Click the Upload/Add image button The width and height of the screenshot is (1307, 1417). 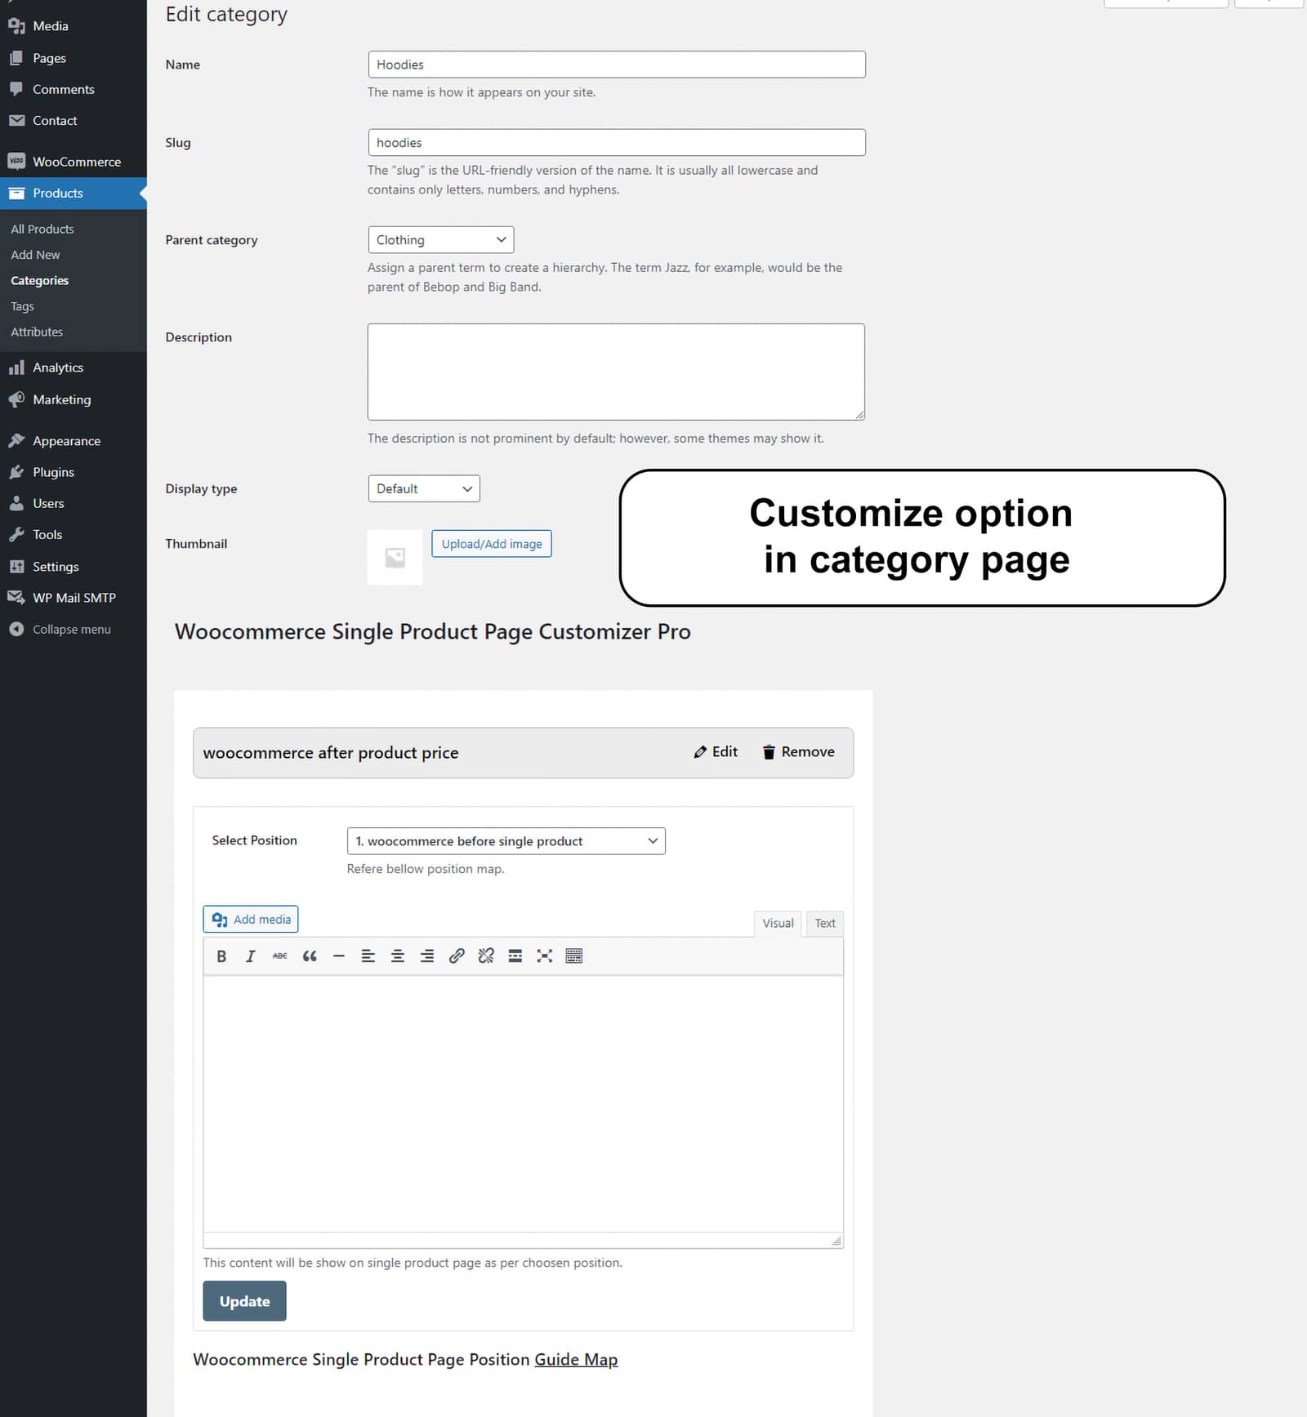point(492,544)
